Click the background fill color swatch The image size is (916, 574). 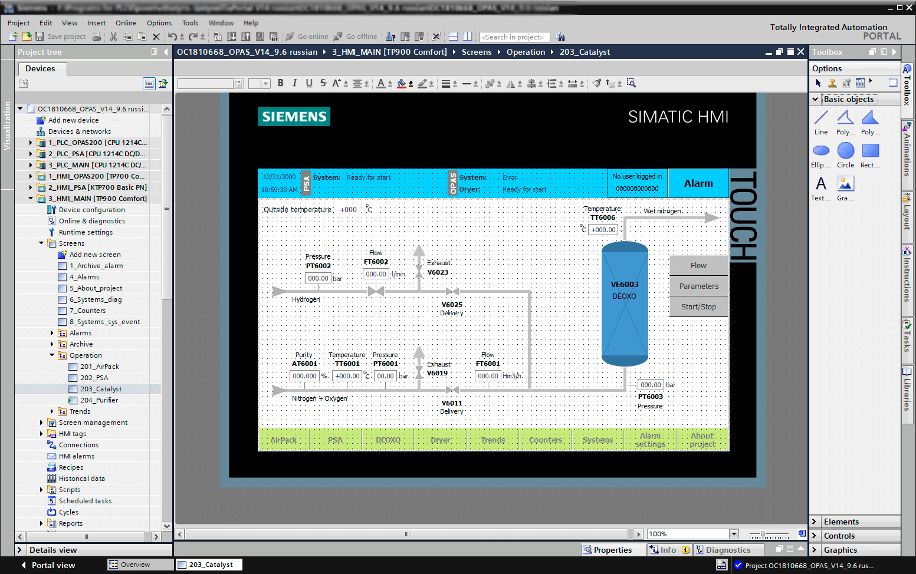point(402,83)
